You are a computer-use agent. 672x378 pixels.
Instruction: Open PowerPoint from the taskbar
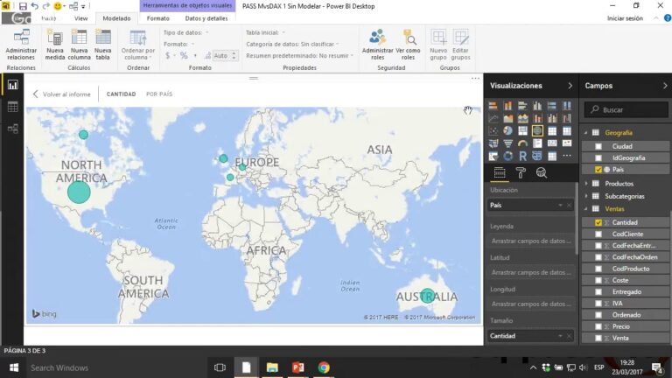297,367
